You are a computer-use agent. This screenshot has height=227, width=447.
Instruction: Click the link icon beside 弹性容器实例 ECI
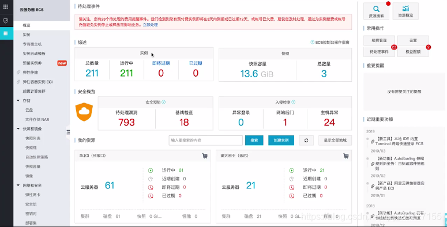[x=18, y=82]
